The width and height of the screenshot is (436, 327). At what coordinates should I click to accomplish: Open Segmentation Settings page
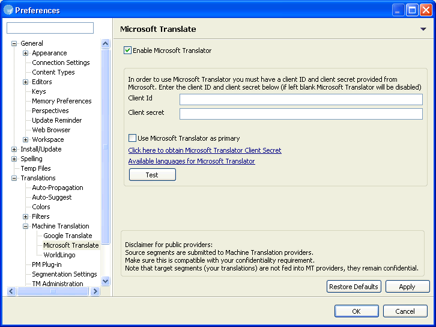point(64,274)
